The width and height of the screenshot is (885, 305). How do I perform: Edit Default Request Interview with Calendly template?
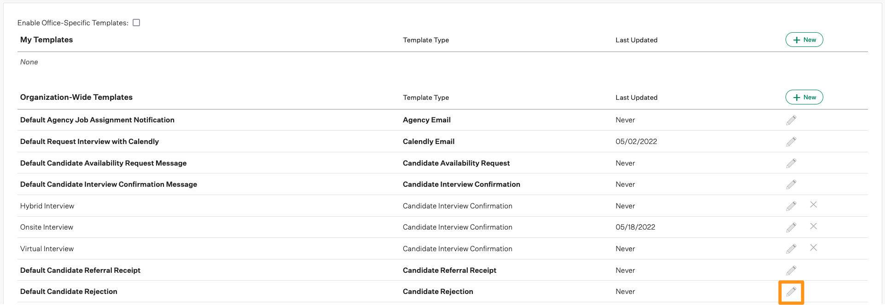tap(791, 142)
